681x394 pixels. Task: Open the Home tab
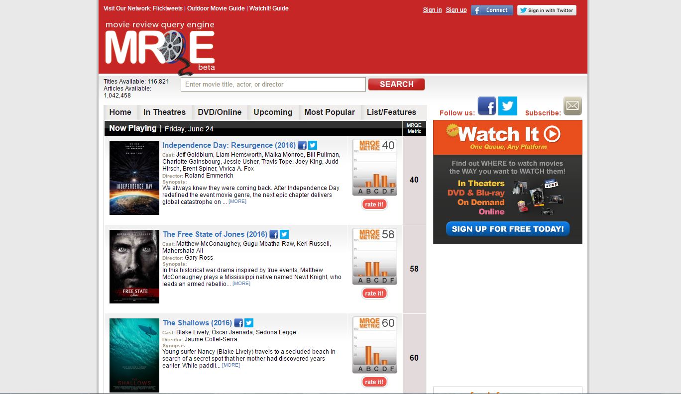pyautogui.click(x=120, y=112)
